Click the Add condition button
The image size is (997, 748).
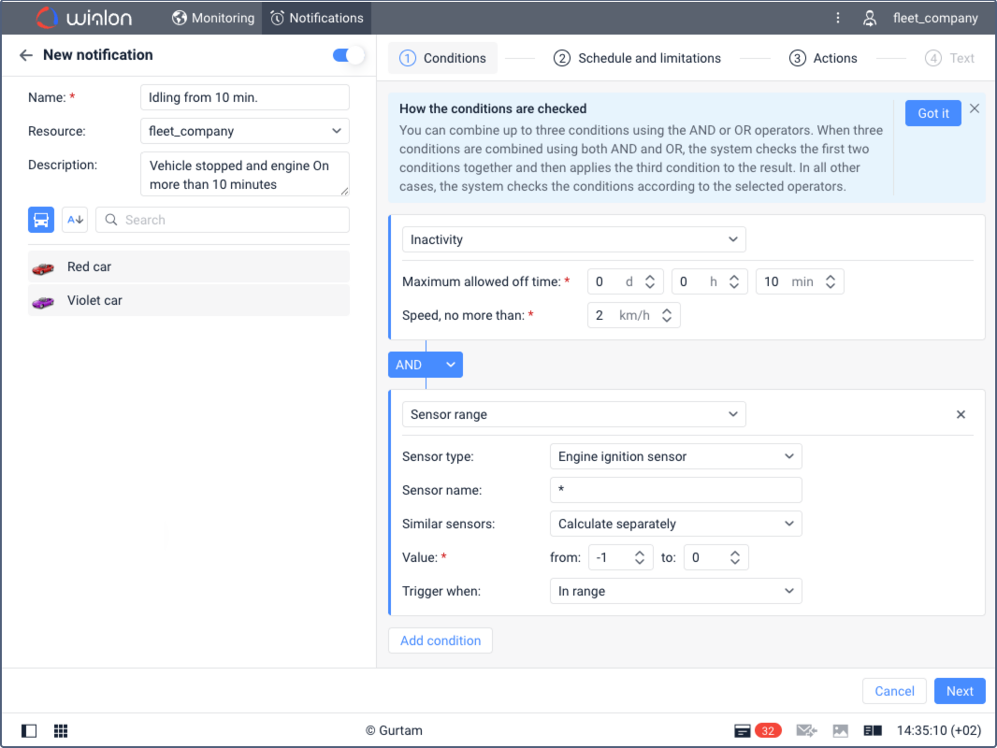[x=441, y=640]
